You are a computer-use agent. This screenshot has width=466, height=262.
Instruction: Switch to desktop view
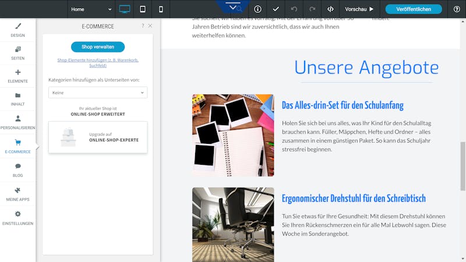(x=125, y=9)
